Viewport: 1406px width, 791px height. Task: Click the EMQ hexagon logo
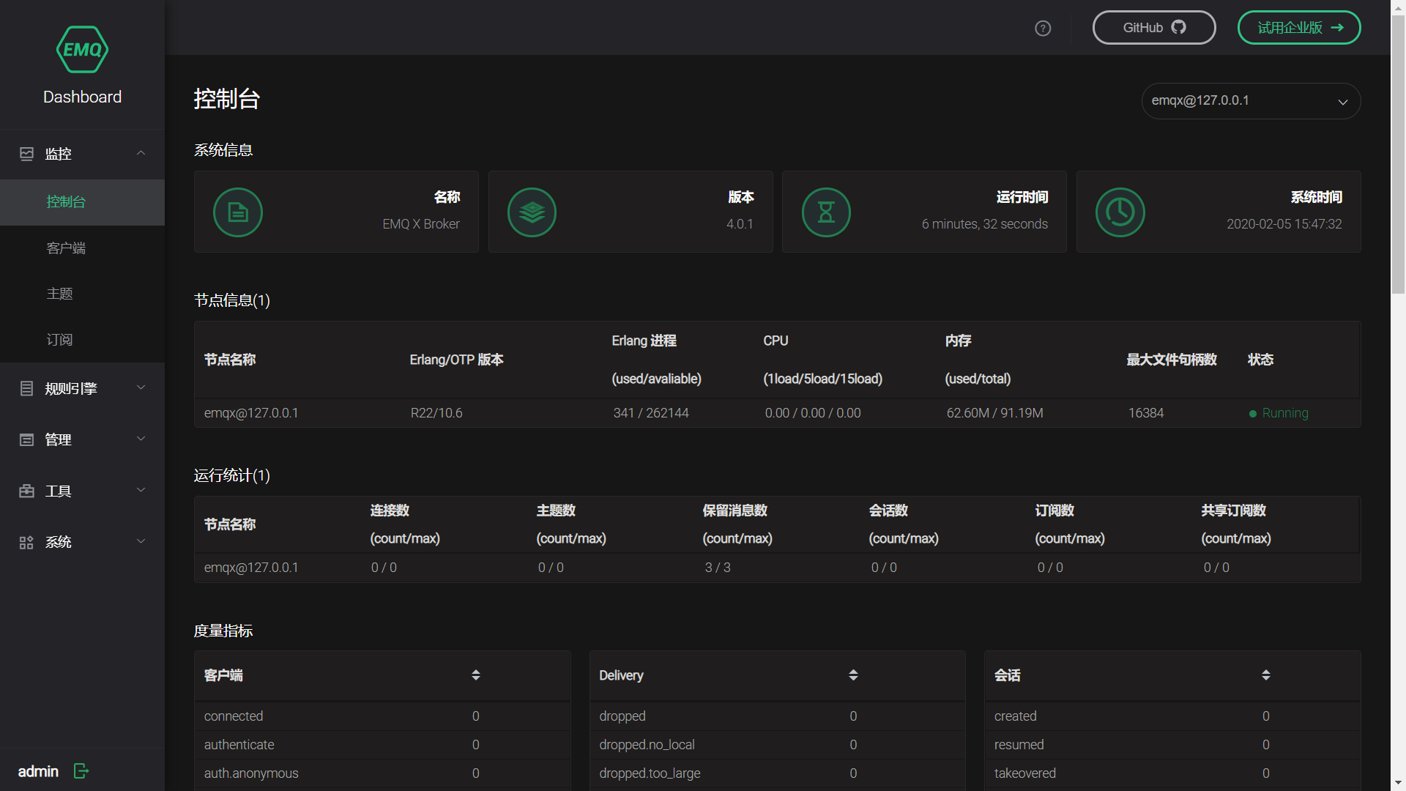tap(82, 50)
